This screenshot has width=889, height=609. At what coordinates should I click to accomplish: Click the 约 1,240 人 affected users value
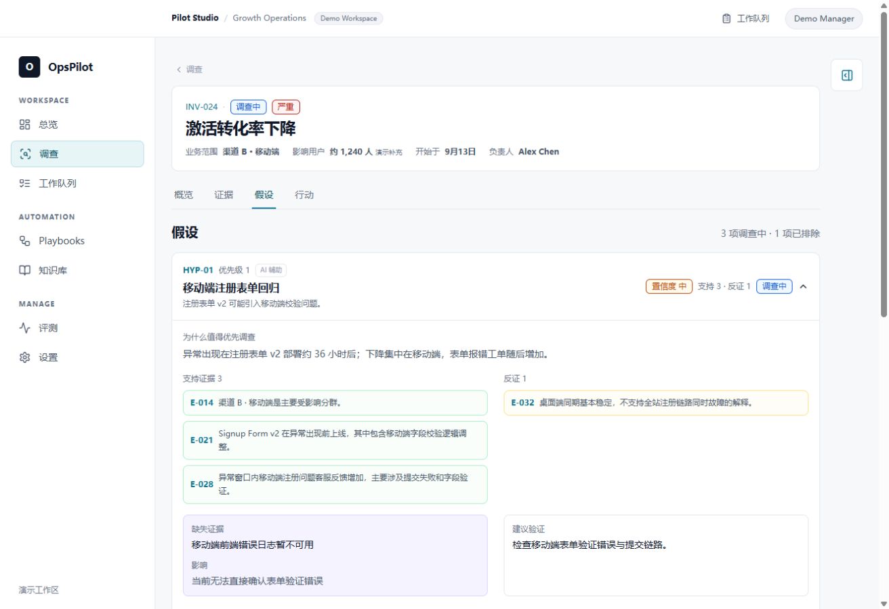click(x=351, y=152)
